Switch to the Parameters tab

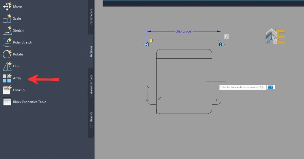(x=91, y=17)
